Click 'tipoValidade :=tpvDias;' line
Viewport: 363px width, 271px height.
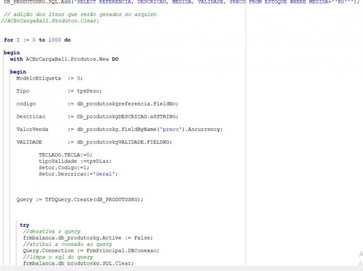pos(75,161)
